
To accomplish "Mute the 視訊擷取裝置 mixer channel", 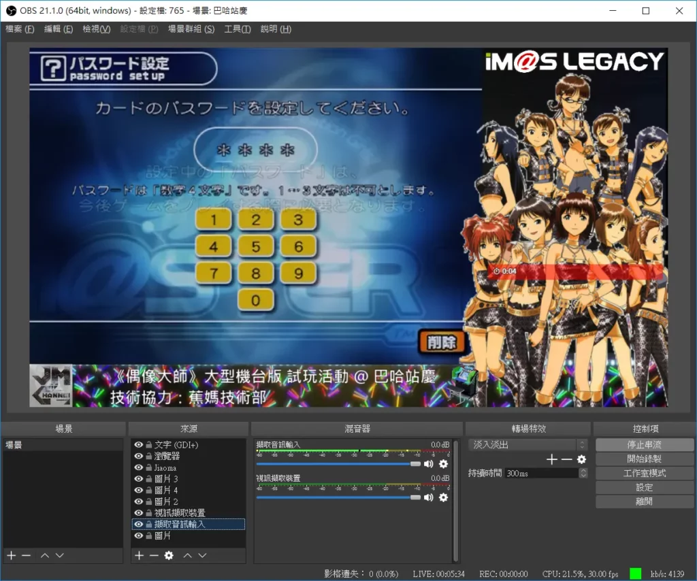I will (429, 497).
